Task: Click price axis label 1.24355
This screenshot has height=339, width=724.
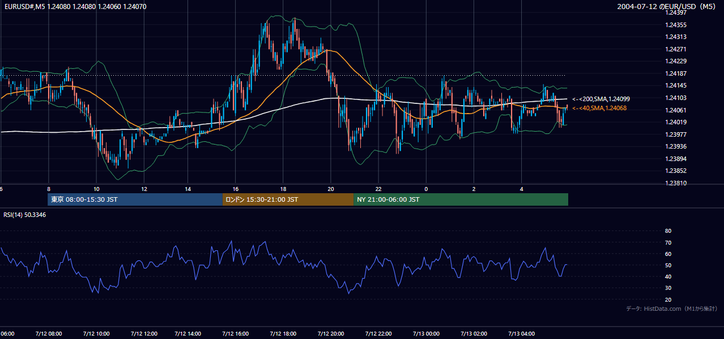Action: 676,25
